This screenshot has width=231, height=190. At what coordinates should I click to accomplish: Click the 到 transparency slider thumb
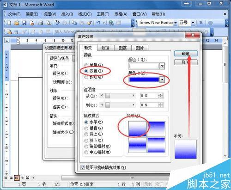click(108, 105)
